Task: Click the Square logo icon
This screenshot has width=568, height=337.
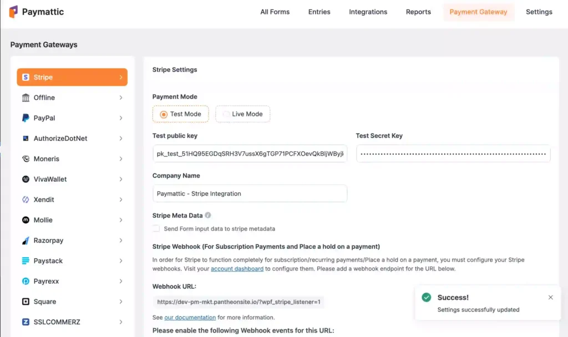Action: click(x=26, y=302)
